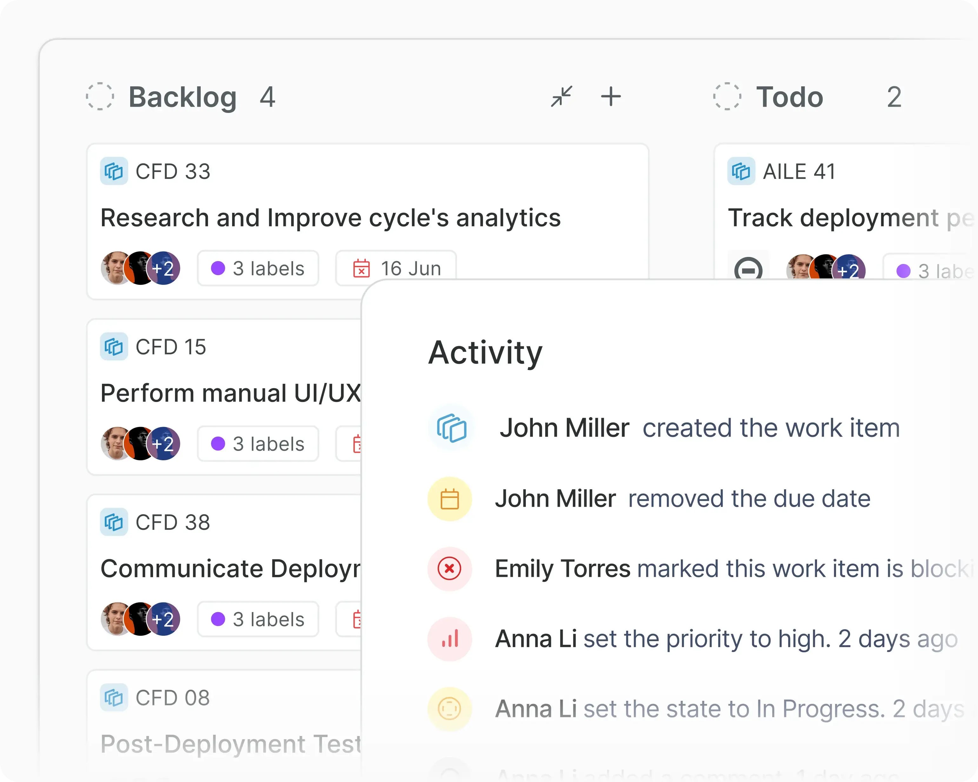Open work item CFD 33 Research and Improve cycle's analytics
The width and height of the screenshot is (978, 782).
[330, 218]
